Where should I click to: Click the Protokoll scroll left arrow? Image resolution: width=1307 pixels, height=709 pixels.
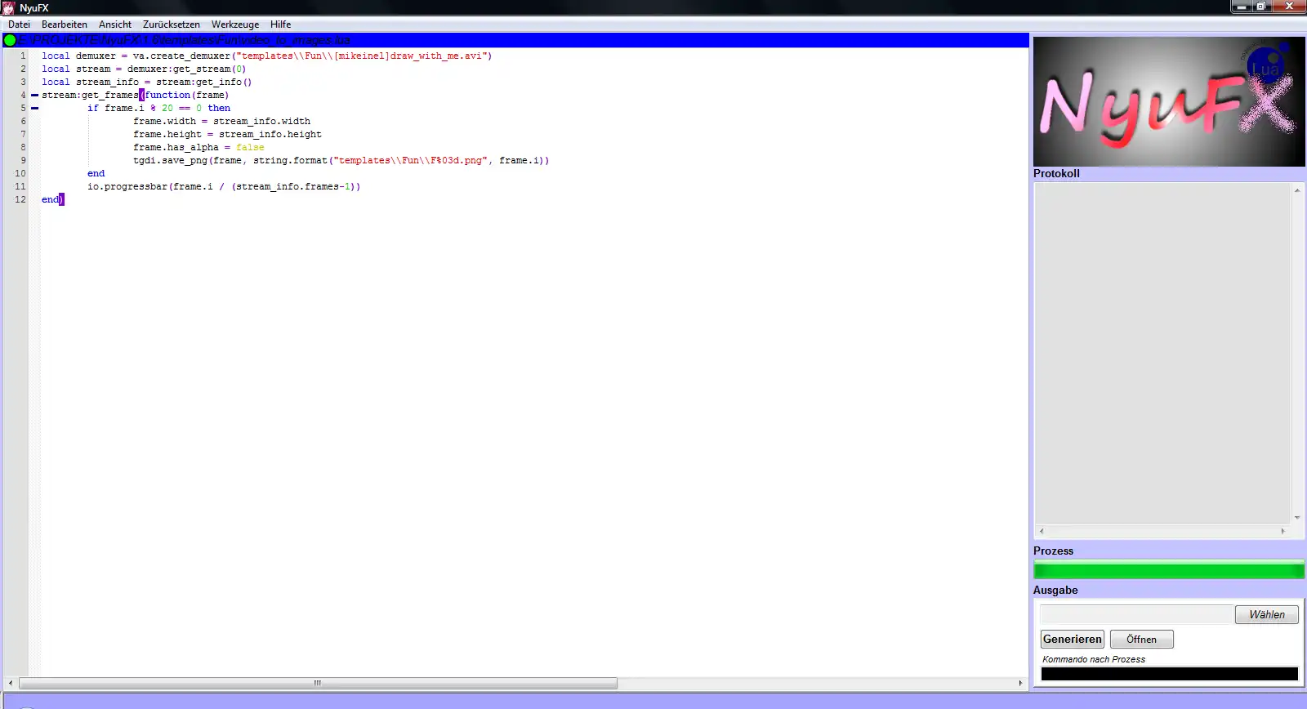(1042, 531)
